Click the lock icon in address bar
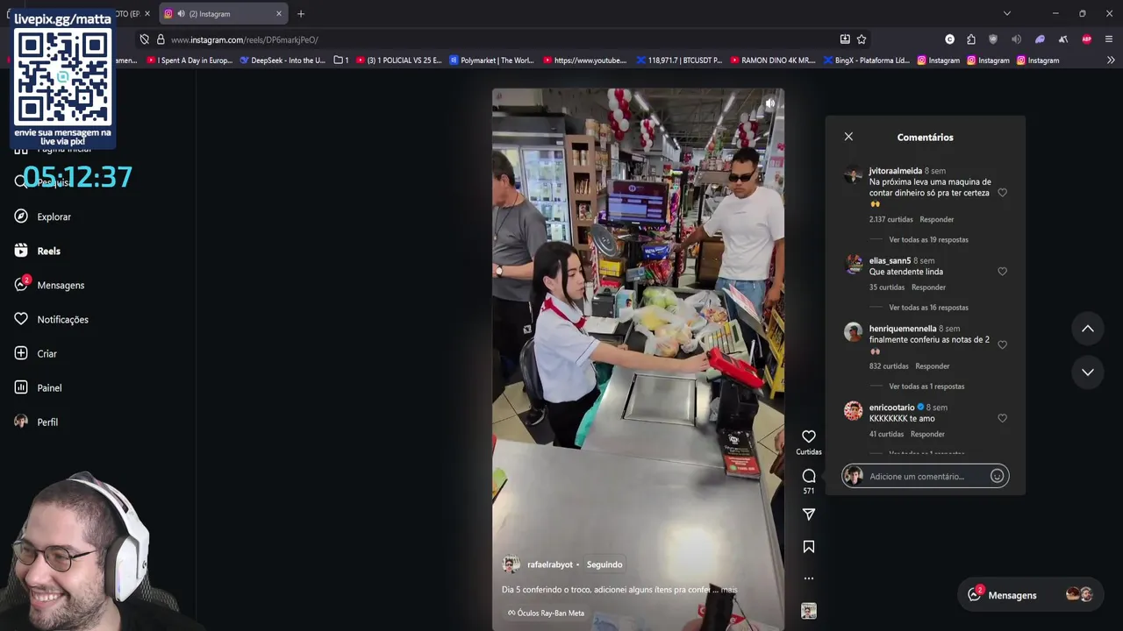This screenshot has height=631, width=1123. 161,39
